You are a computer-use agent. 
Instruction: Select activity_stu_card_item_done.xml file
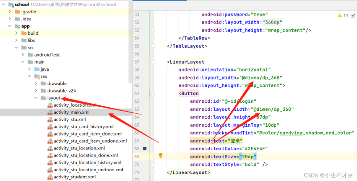click(x=87, y=134)
